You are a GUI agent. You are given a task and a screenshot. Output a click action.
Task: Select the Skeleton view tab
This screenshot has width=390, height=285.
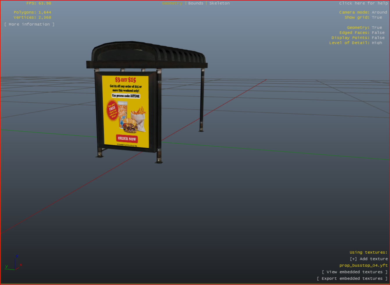click(219, 3)
